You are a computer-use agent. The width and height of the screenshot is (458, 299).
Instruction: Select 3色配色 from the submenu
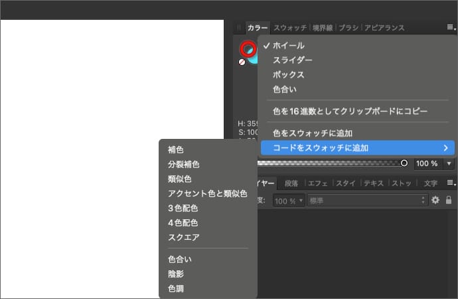click(x=183, y=209)
